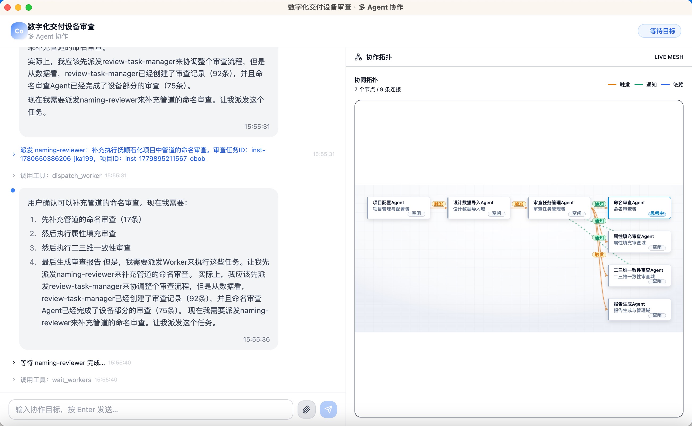Click the 等待目标 status button
The image size is (692, 426).
tap(659, 31)
